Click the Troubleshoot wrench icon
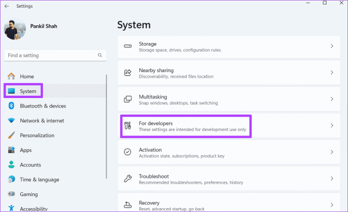The width and height of the screenshot is (348, 212). tap(128, 178)
